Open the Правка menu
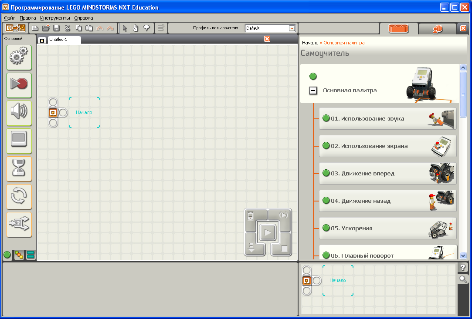This screenshot has width=472, height=319. click(28, 18)
